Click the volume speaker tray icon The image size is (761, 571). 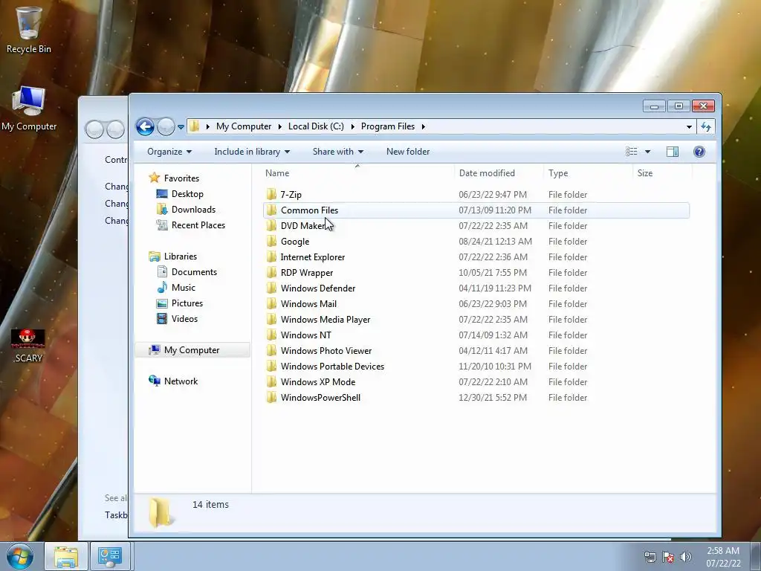click(686, 557)
